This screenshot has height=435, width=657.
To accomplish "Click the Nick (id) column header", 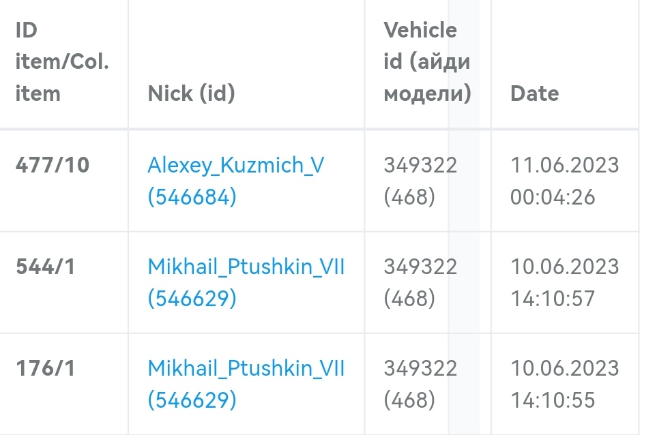I will pyautogui.click(x=191, y=93).
